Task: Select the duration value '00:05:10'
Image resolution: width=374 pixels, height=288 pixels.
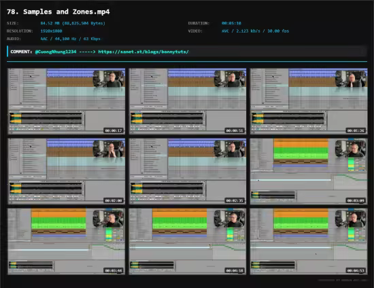Action: 231,23
